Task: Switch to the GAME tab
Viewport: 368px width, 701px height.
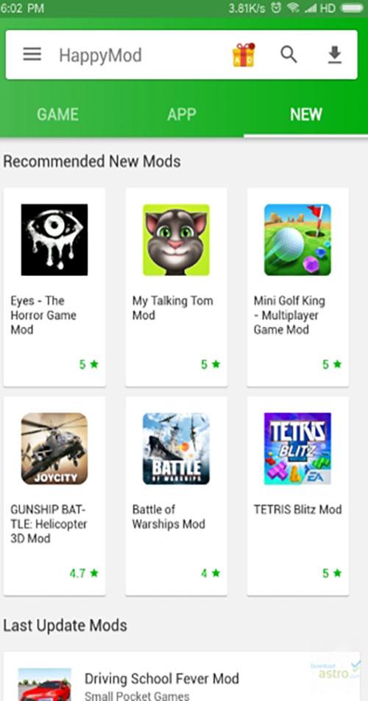Action: pos(57,114)
